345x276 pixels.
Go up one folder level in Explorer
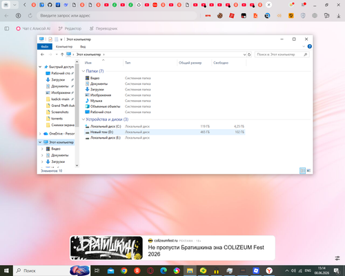pos(62,55)
